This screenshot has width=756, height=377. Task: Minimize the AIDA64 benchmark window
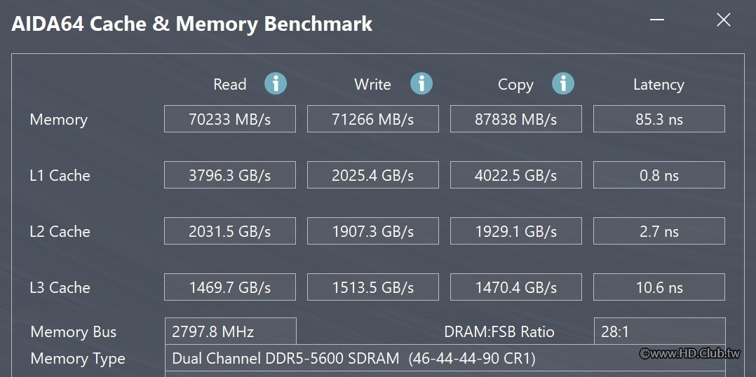click(656, 20)
